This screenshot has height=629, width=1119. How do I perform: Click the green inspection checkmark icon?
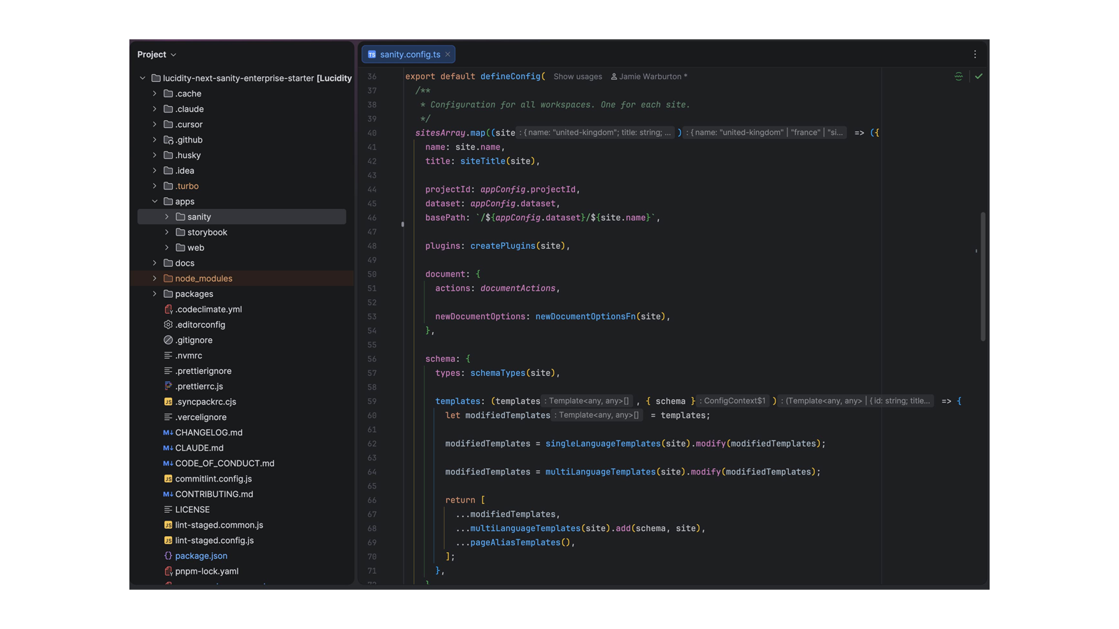click(978, 76)
